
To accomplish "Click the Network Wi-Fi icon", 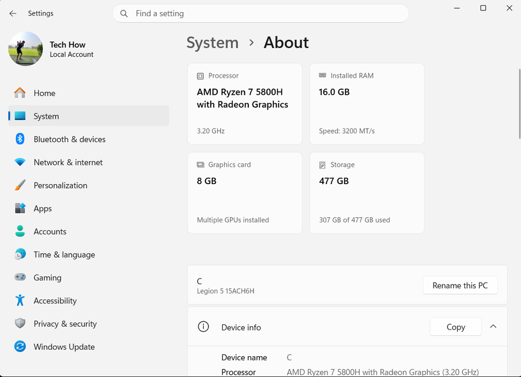I will click(x=20, y=162).
